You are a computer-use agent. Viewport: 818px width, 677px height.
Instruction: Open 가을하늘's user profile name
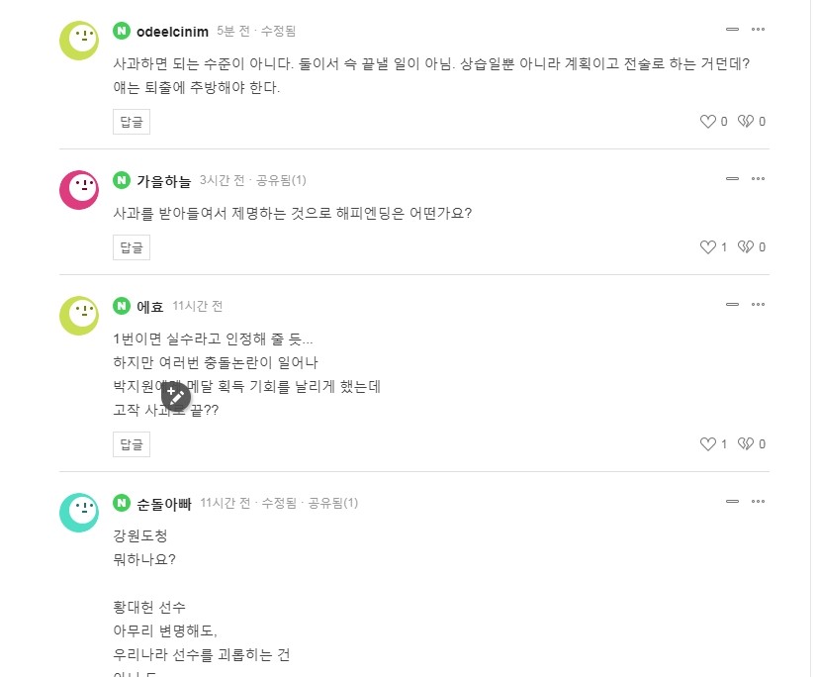163,180
